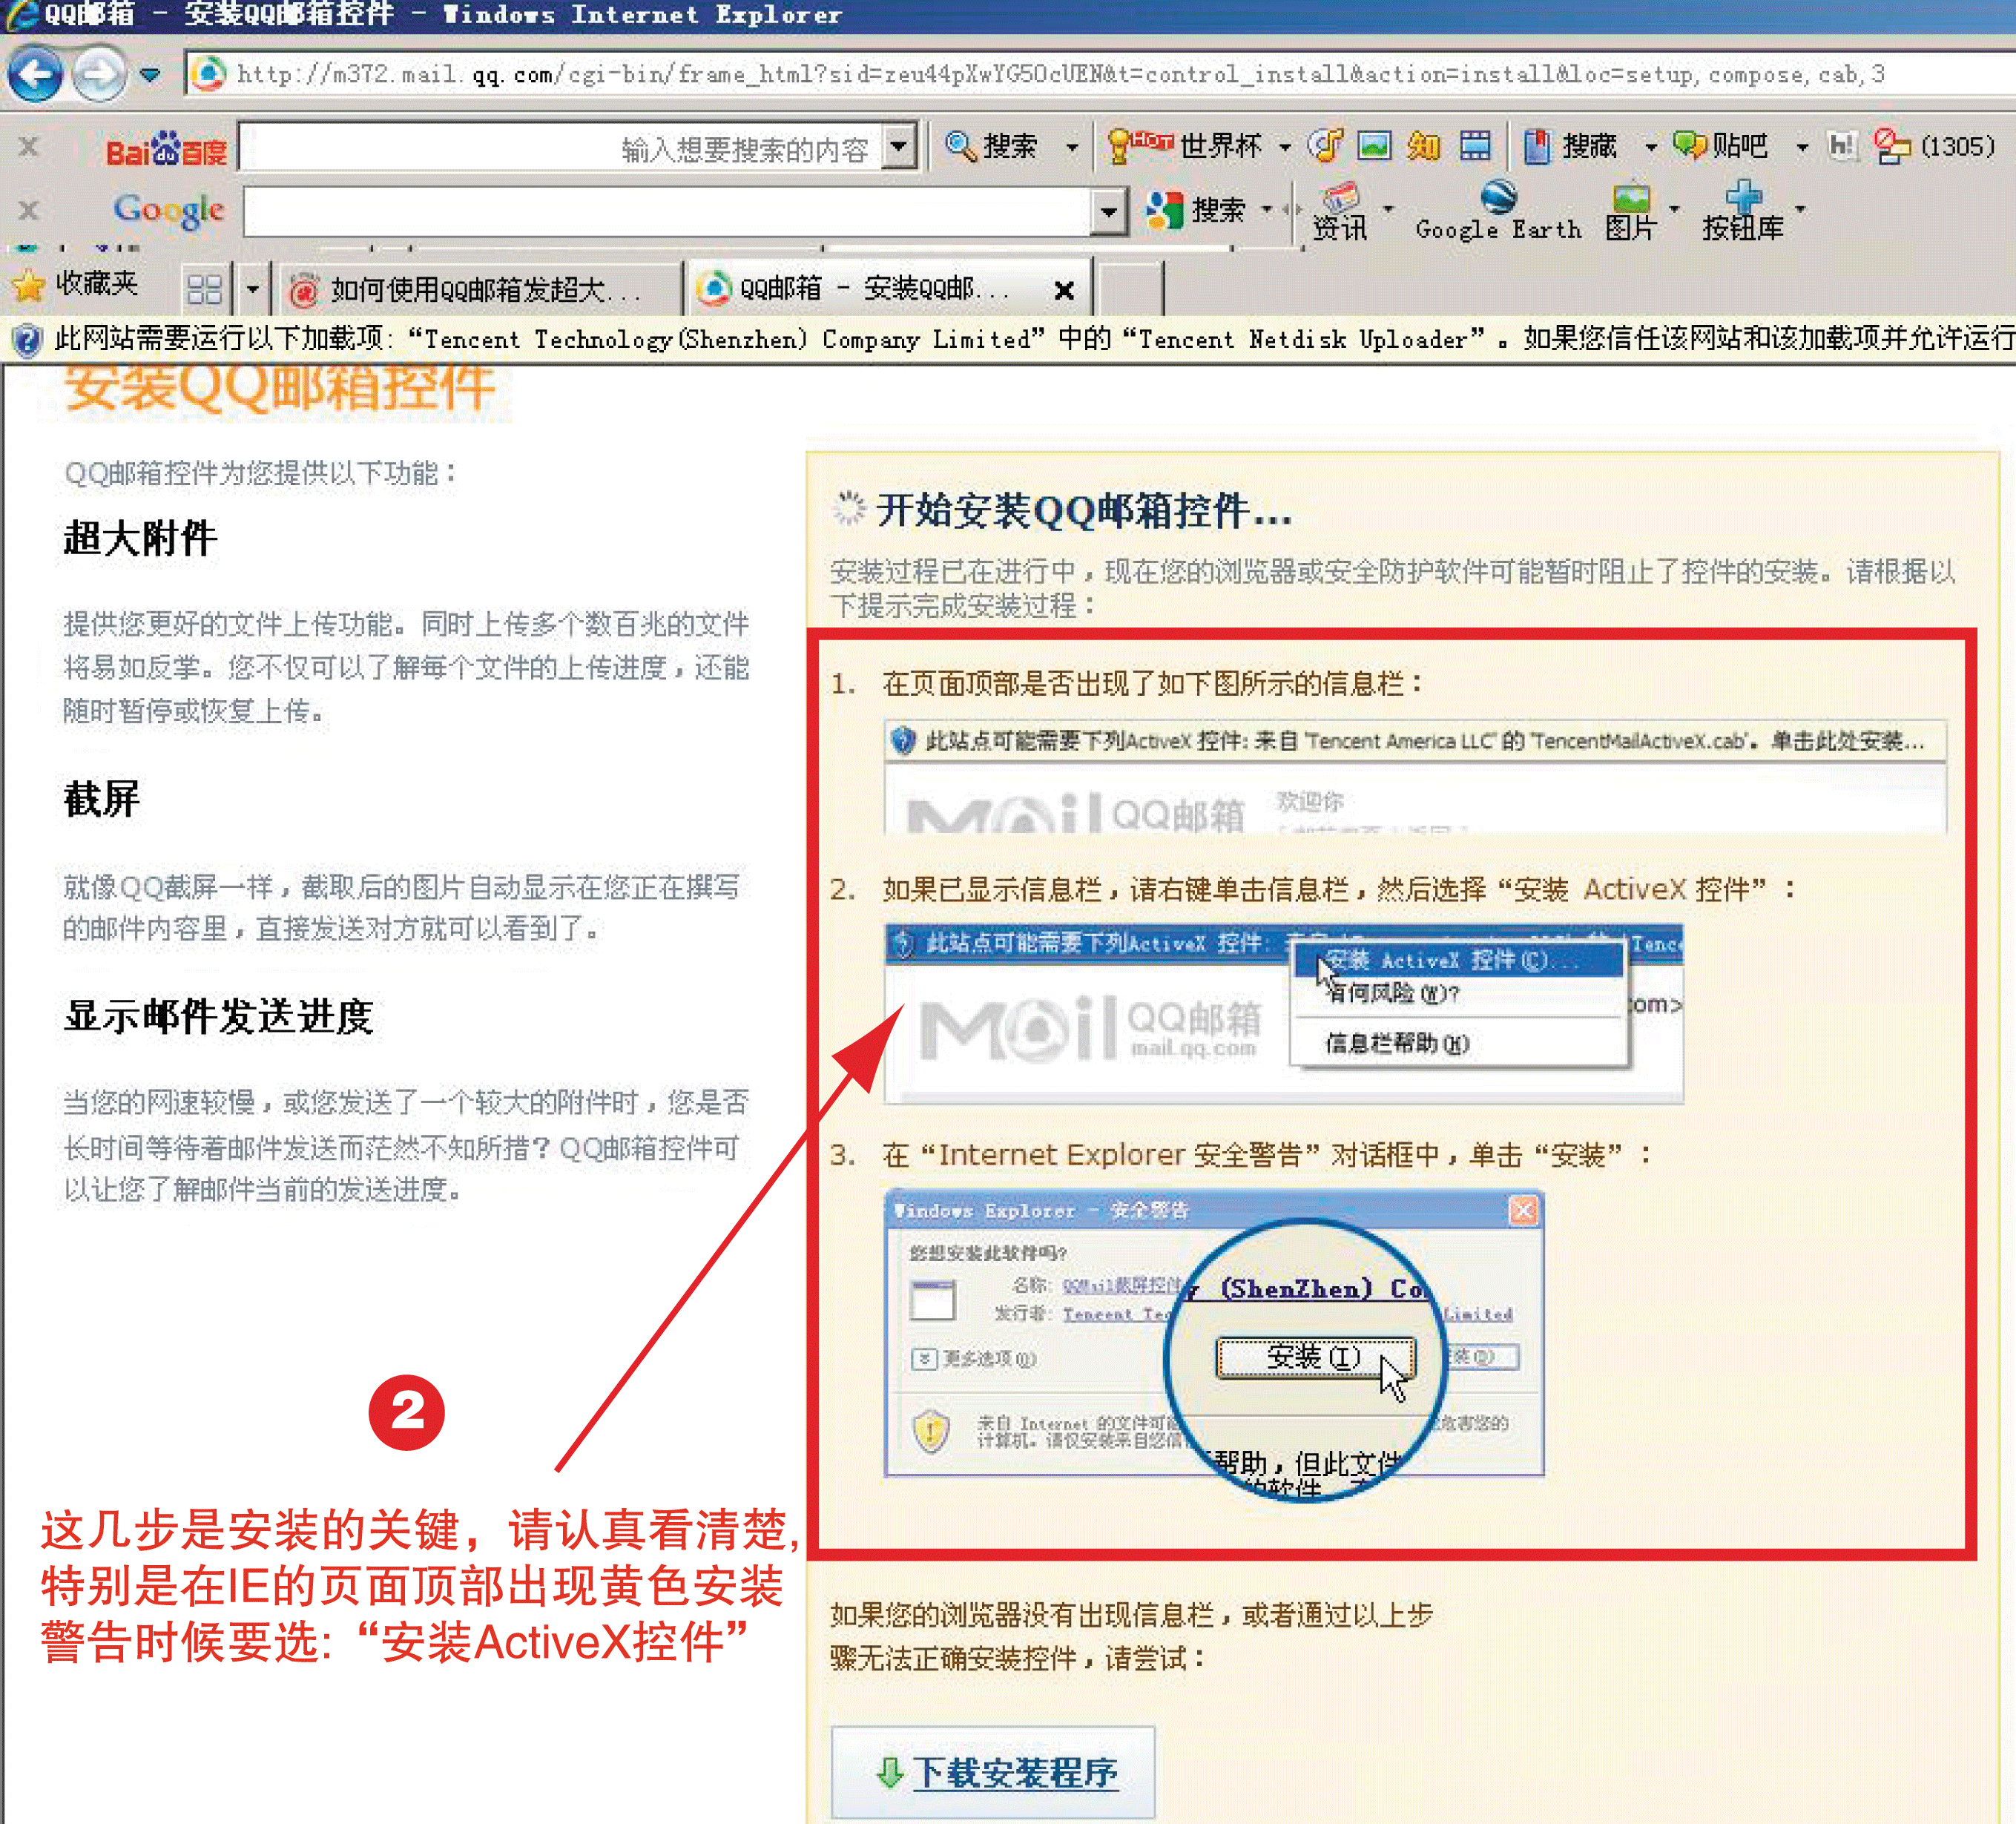Click the Hi icon in Baidu toolbar

pos(1842,146)
